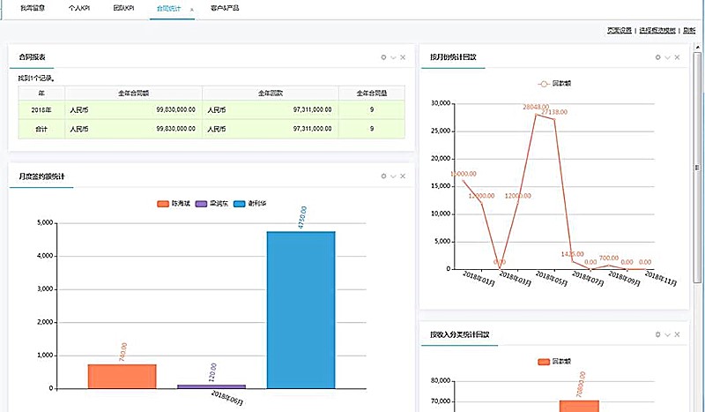This screenshot has height=412, width=705.
Task: Open settings gear on 按月份统计回款 panel
Action: pos(657,57)
